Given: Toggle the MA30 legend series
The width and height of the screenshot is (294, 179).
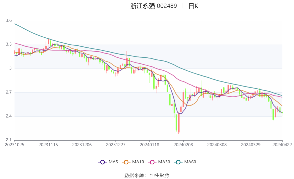Looking at the screenshot, I should click(159, 162).
